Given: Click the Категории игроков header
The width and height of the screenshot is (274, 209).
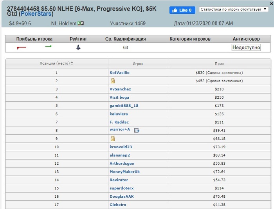Looking at the screenshot, I should pyautogui.click(x=190, y=39).
